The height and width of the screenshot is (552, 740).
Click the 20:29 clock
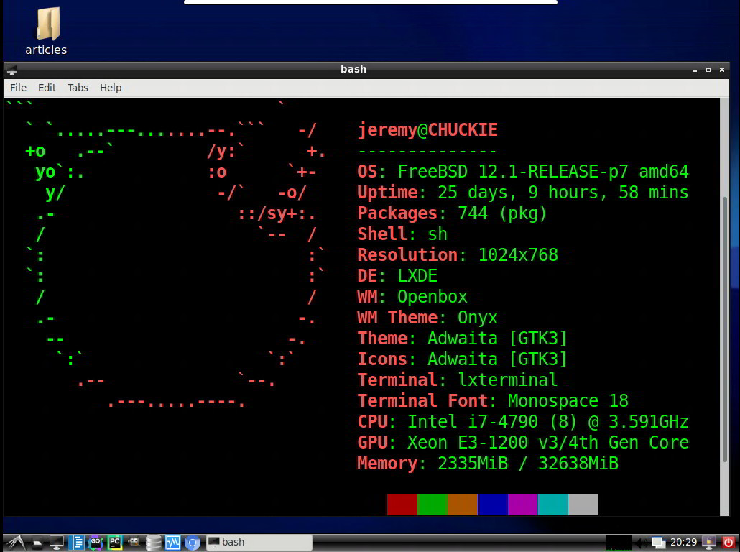click(x=683, y=542)
